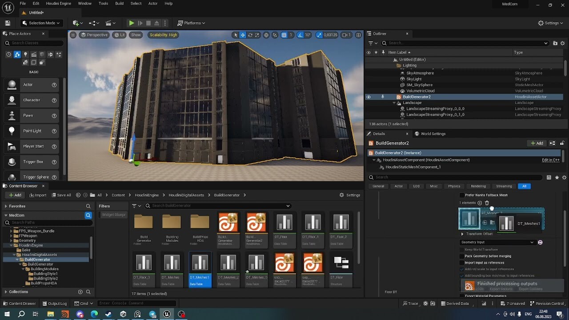Select the Move tool in viewport toolbar
Image resolution: width=569 pixels, height=320 pixels.
pyautogui.click(x=243, y=35)
